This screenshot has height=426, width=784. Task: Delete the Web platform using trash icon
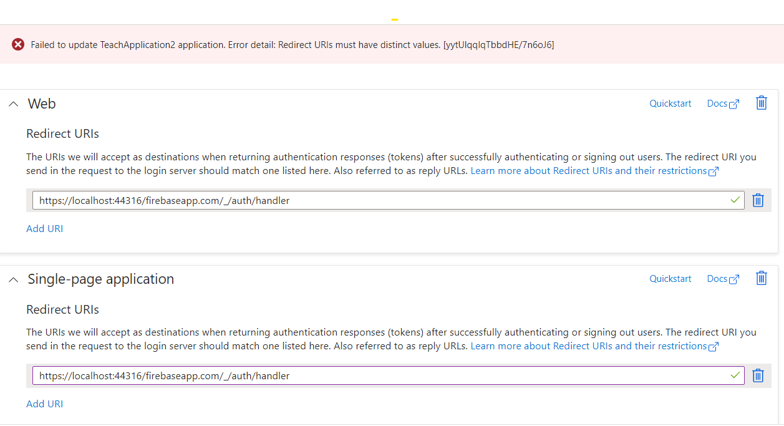[761, 103]
